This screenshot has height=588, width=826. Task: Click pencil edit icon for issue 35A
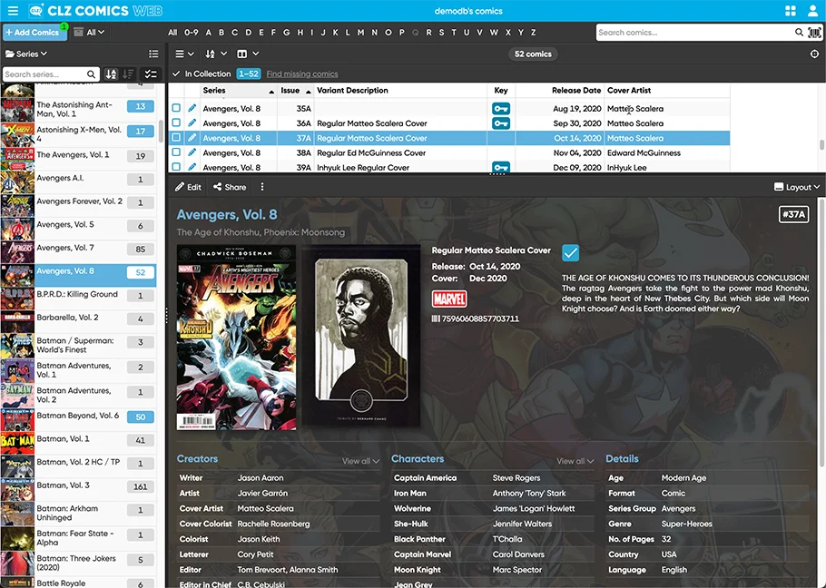(x=192, y=108)
